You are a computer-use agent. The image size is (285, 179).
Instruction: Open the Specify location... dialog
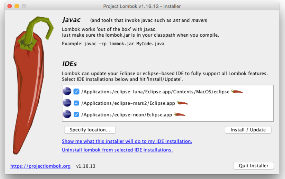pos(90,130)
